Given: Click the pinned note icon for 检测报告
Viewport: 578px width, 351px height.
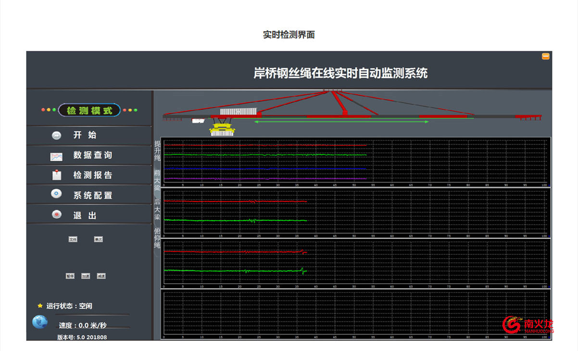Looking at the screenshot, I should 56,175.
